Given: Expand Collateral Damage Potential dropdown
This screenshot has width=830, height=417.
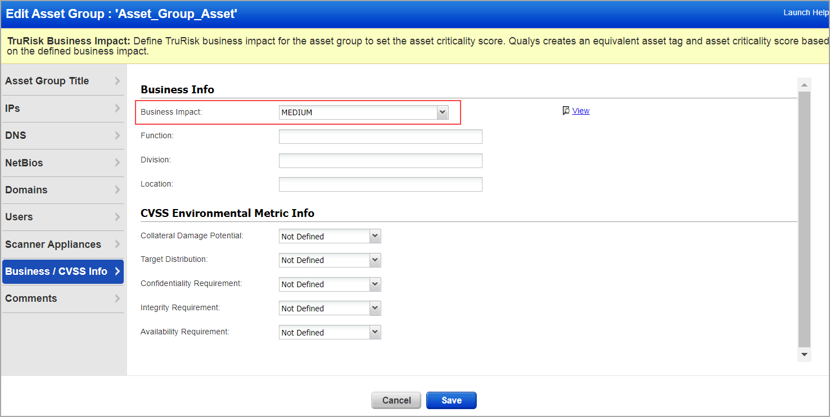Looking at the screenshot, I should coord(330,237).
